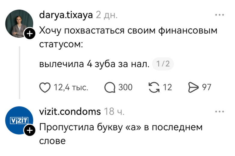Open darya.tixaya username link
235x156 pixels.
coord(66,15)
